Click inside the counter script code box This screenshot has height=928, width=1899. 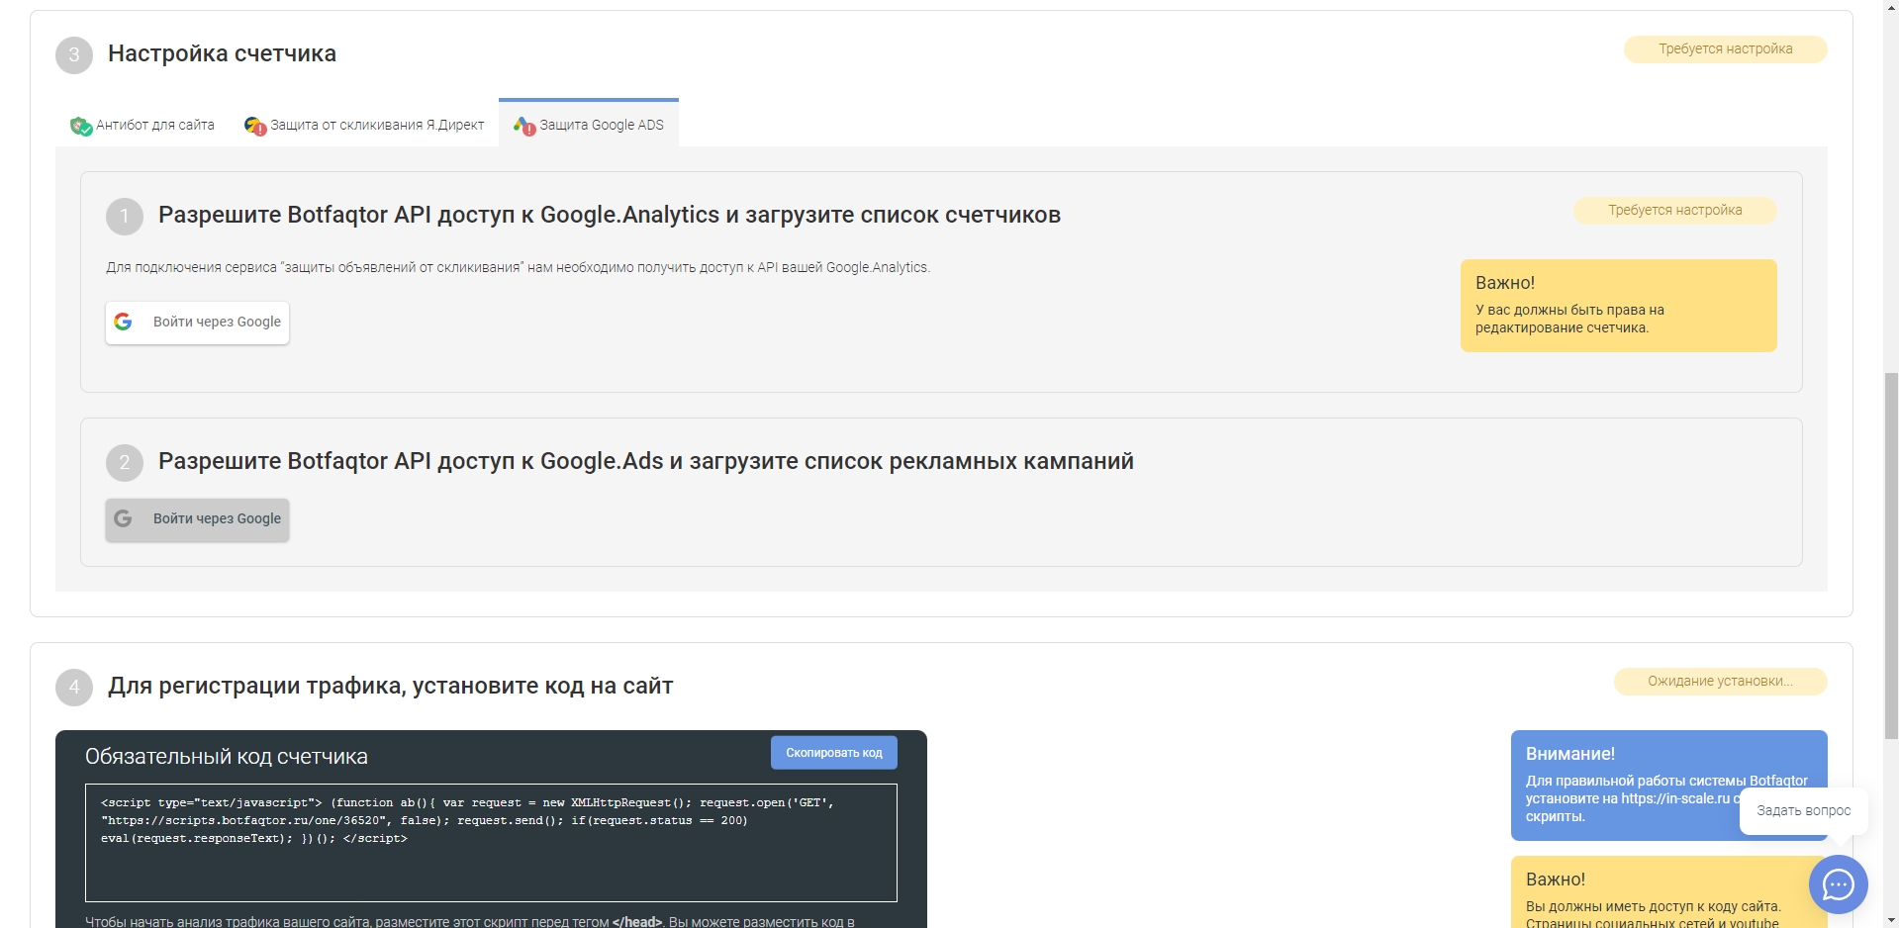coord(491,843)
